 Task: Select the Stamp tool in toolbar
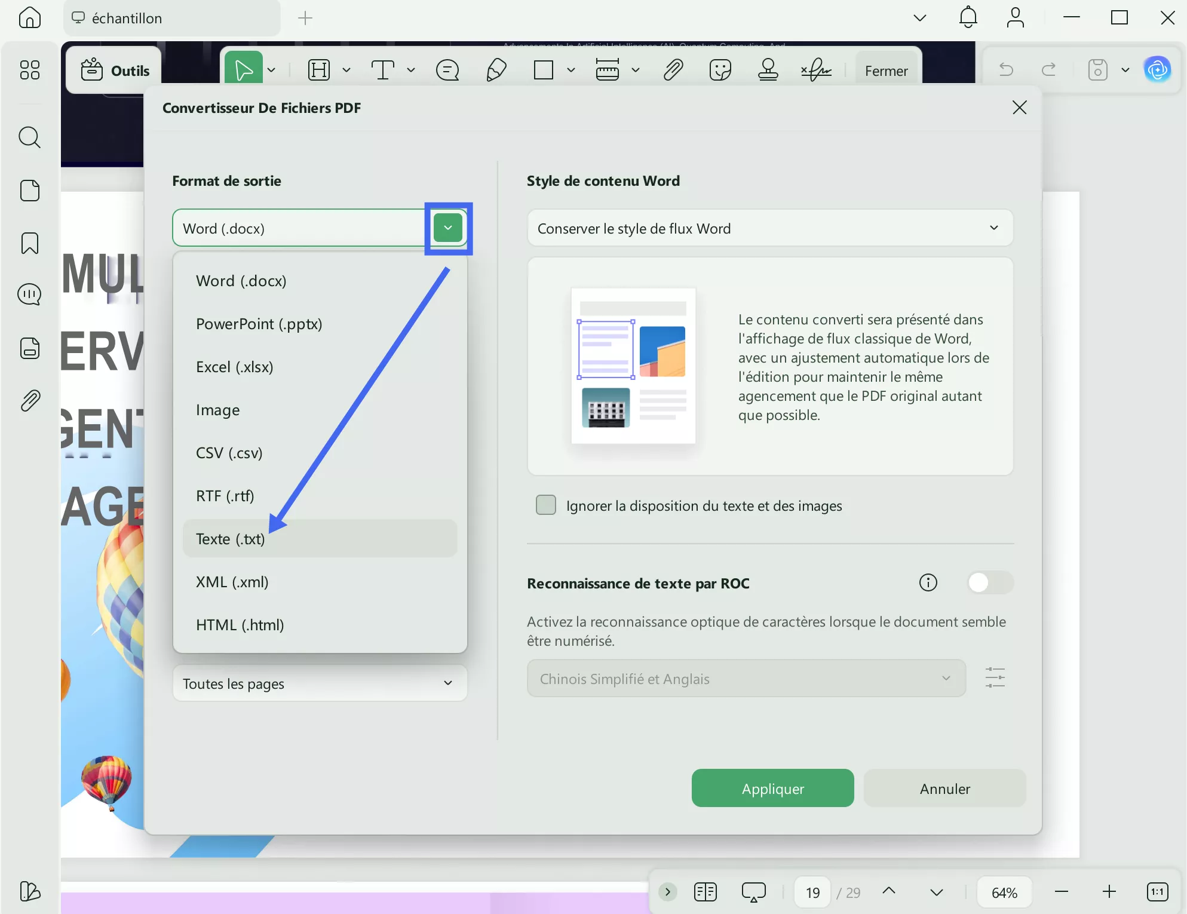click(x=768, y=70)
